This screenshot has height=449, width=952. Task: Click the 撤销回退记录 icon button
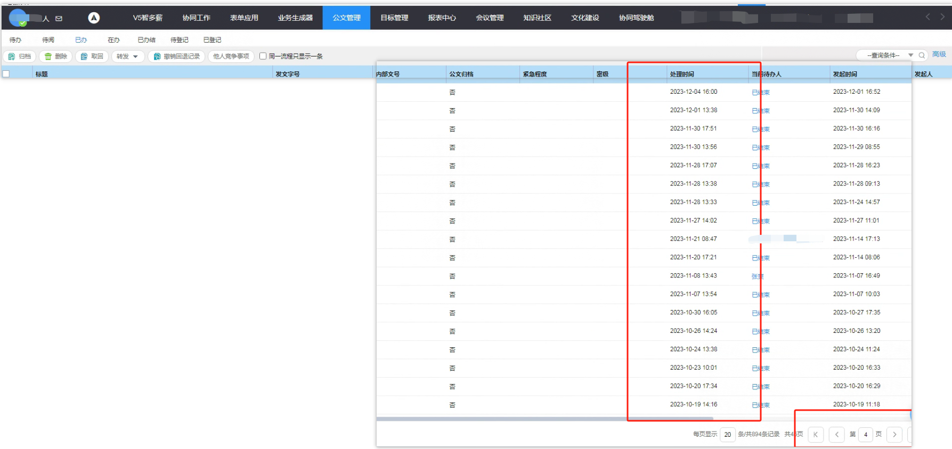(157, 56)
